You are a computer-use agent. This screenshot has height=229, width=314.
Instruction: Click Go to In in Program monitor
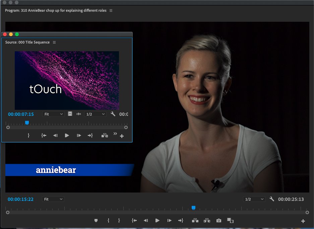click(134, 221)
